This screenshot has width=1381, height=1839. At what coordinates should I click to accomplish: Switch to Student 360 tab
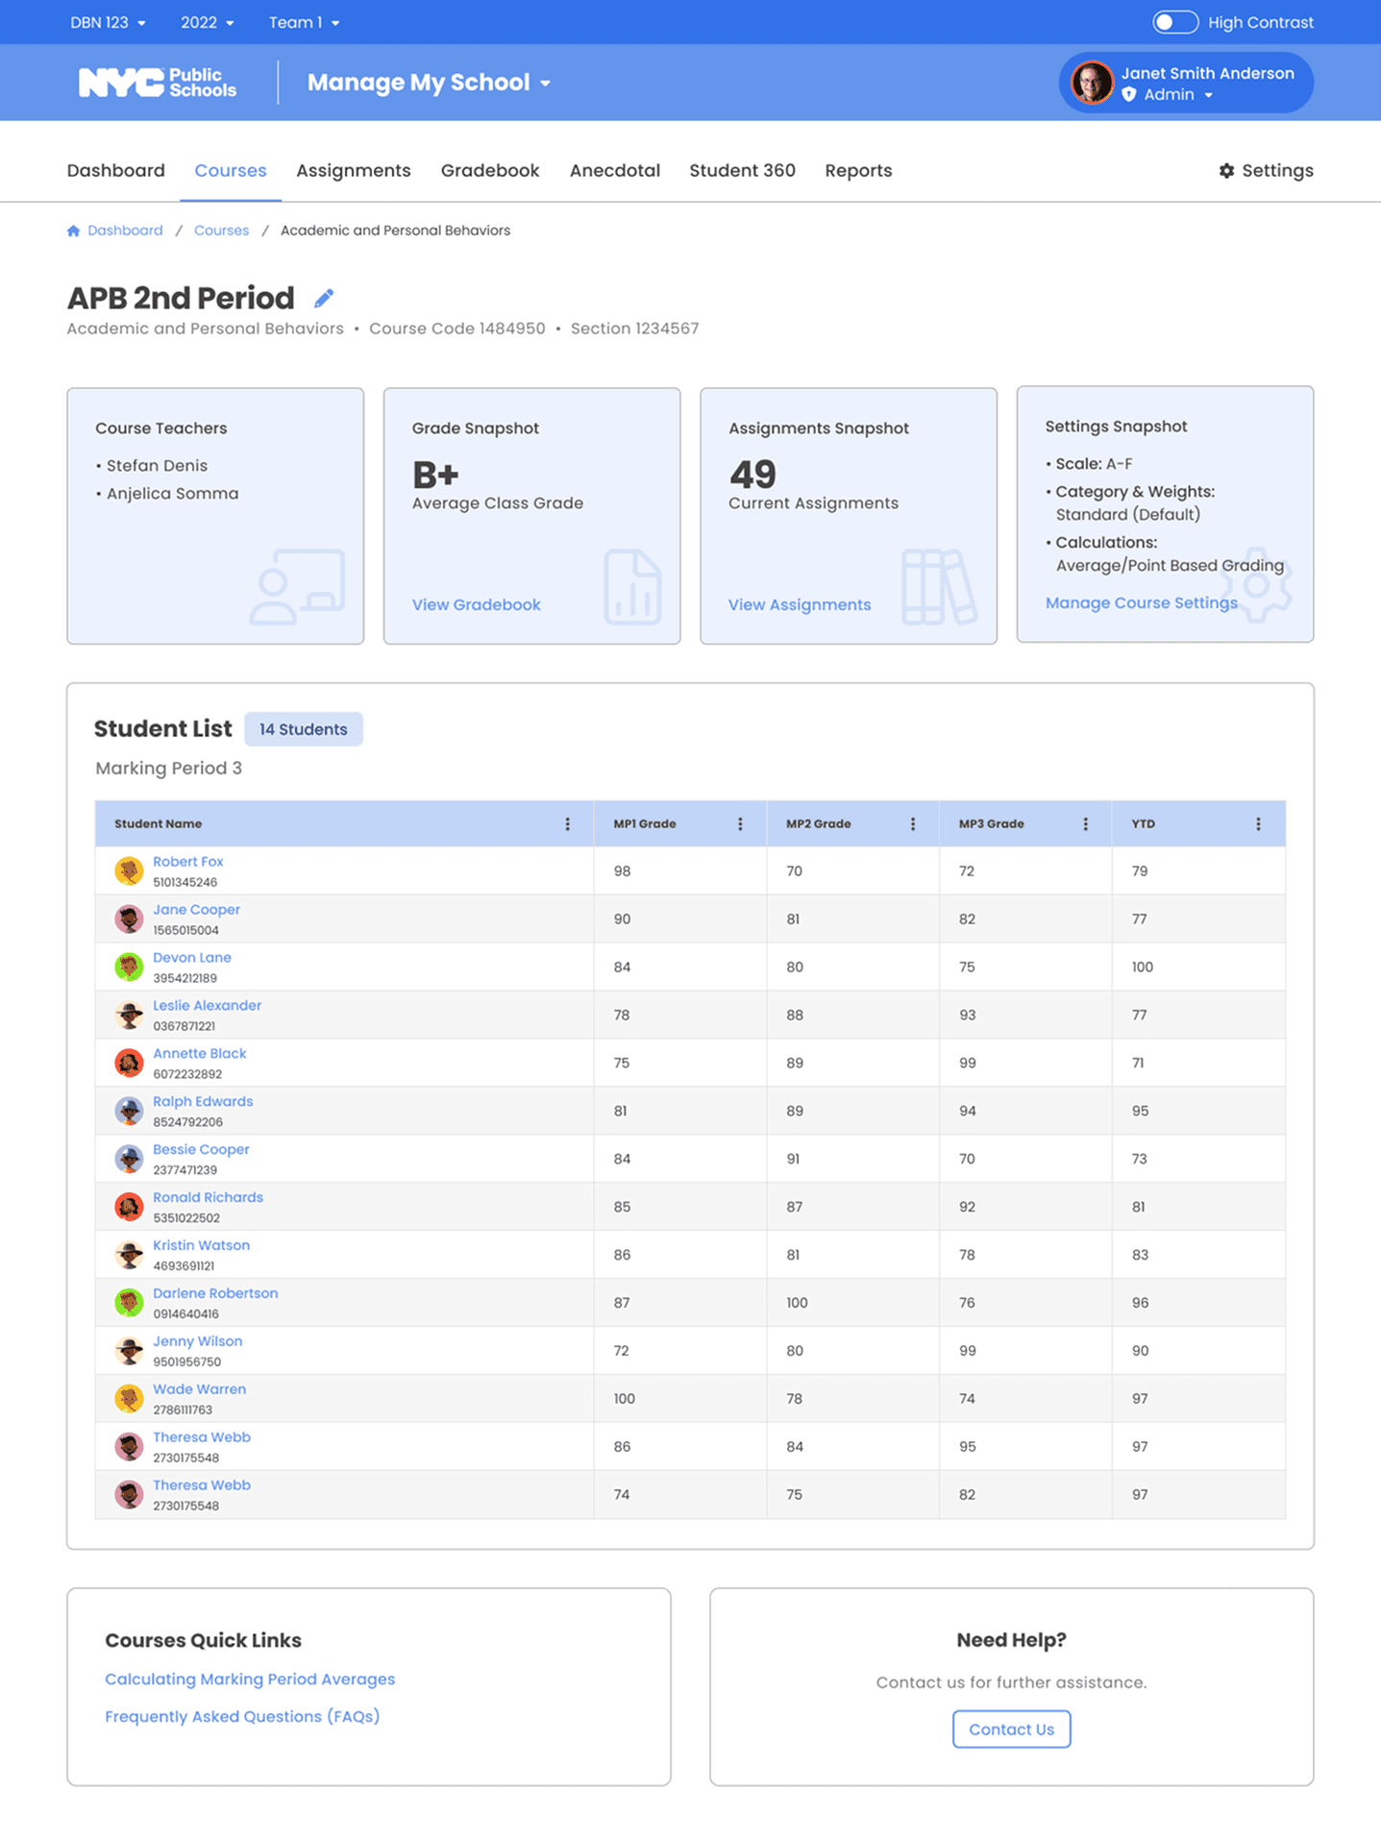pyautogui.click(x=743, y=170)
